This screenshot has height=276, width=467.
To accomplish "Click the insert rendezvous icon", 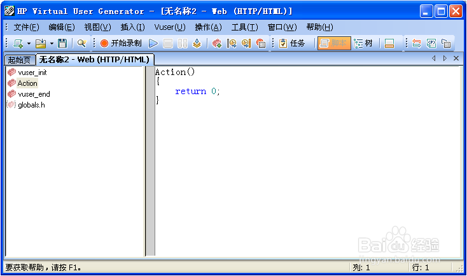I will (261, 43).
